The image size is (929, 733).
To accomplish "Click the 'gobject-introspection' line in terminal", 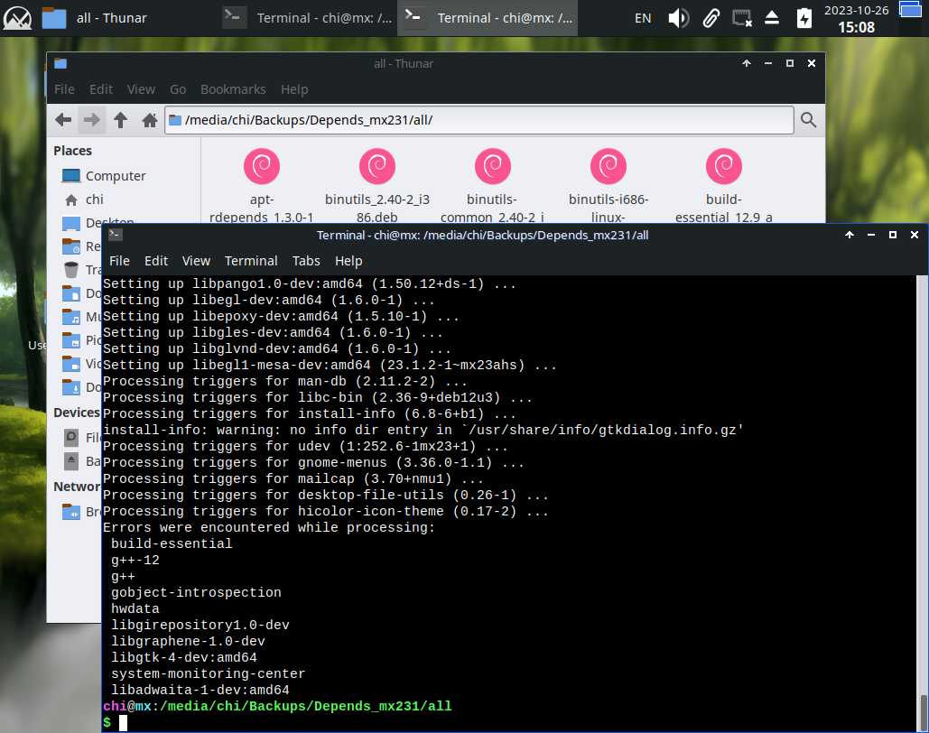I will [x=196, y=592].
